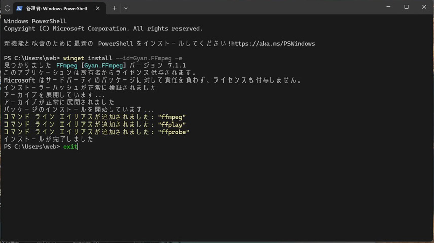Click the インストールが完了しました message
Screen dimensions: 434x243
48,139
